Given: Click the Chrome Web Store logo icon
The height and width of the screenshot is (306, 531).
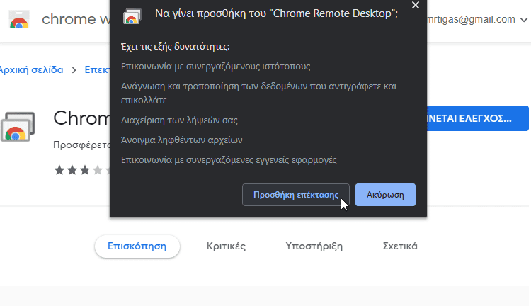Looking at the screenshot, I should [x=19, y=19].
